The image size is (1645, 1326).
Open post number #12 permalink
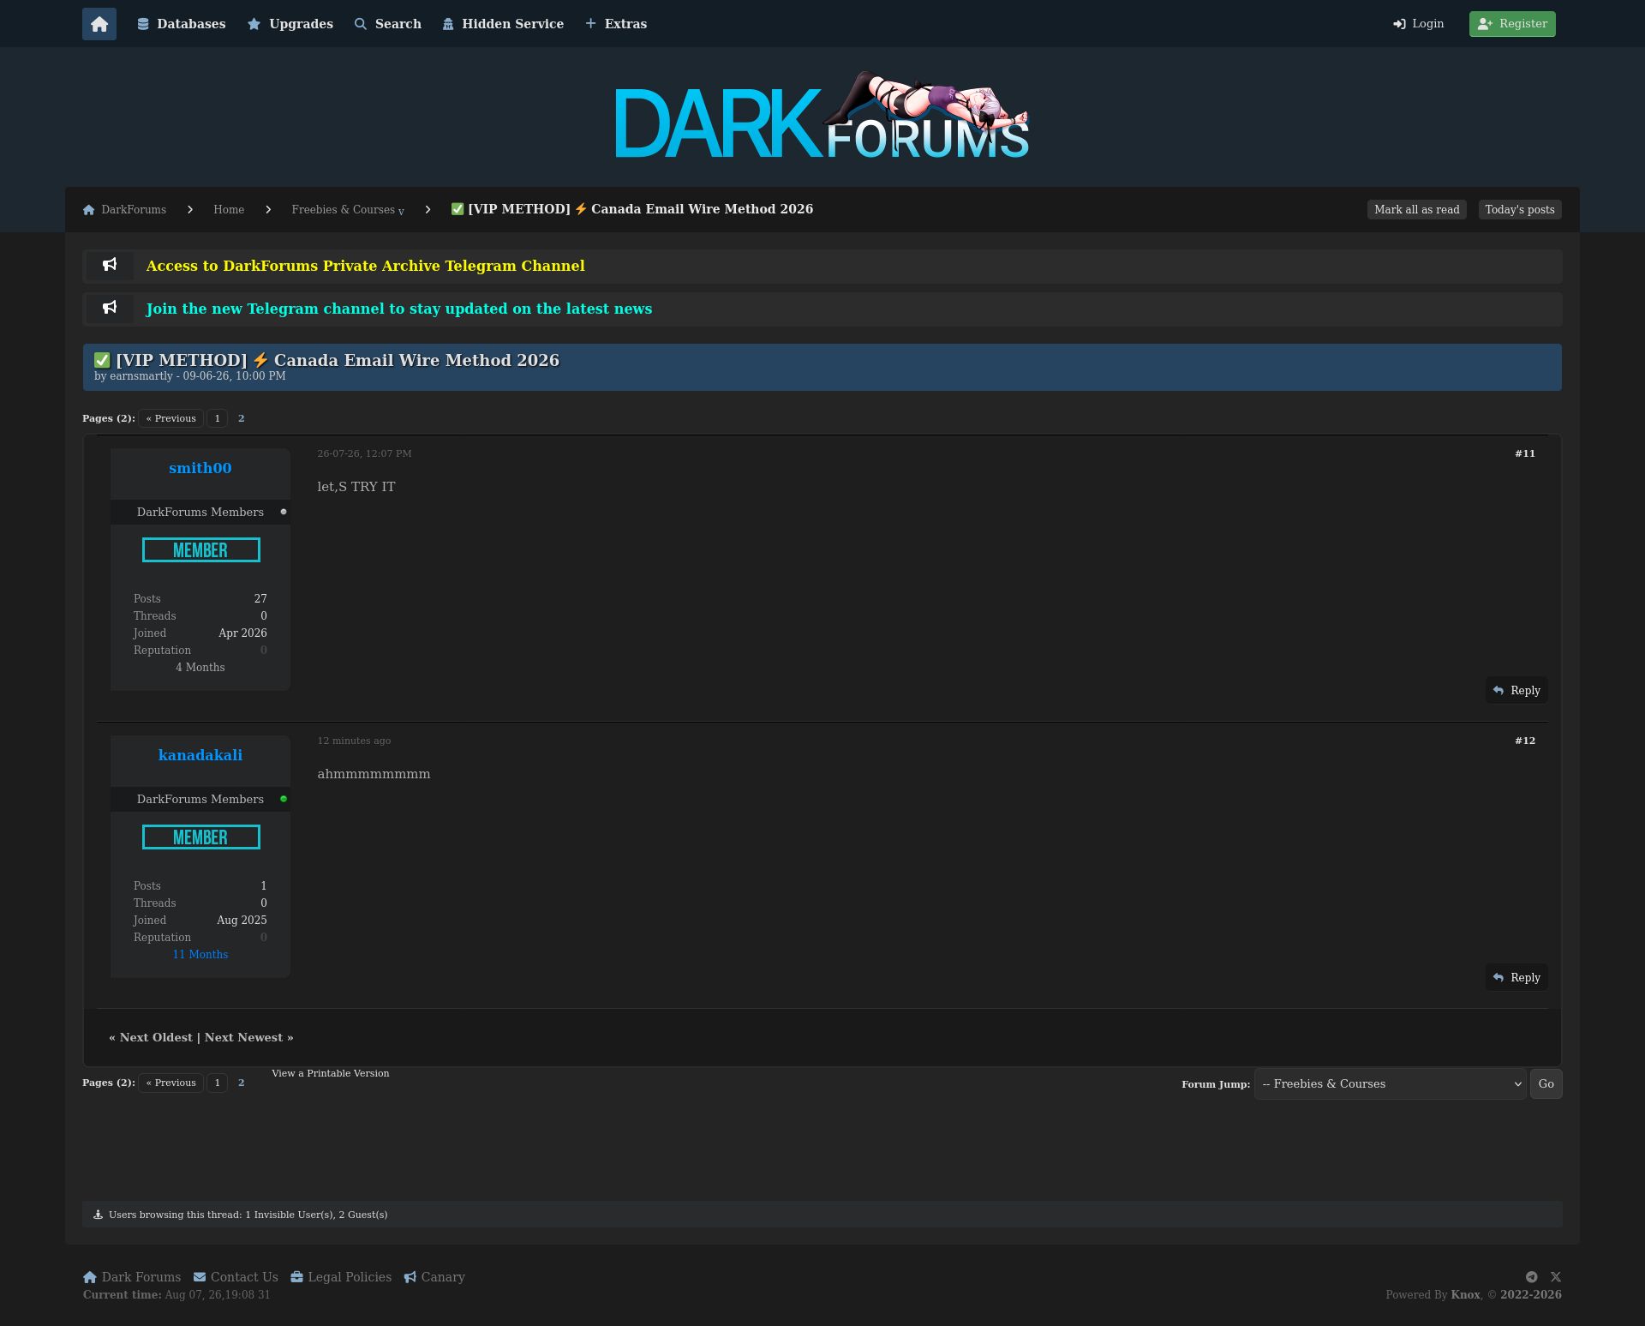pos(1525,741)
